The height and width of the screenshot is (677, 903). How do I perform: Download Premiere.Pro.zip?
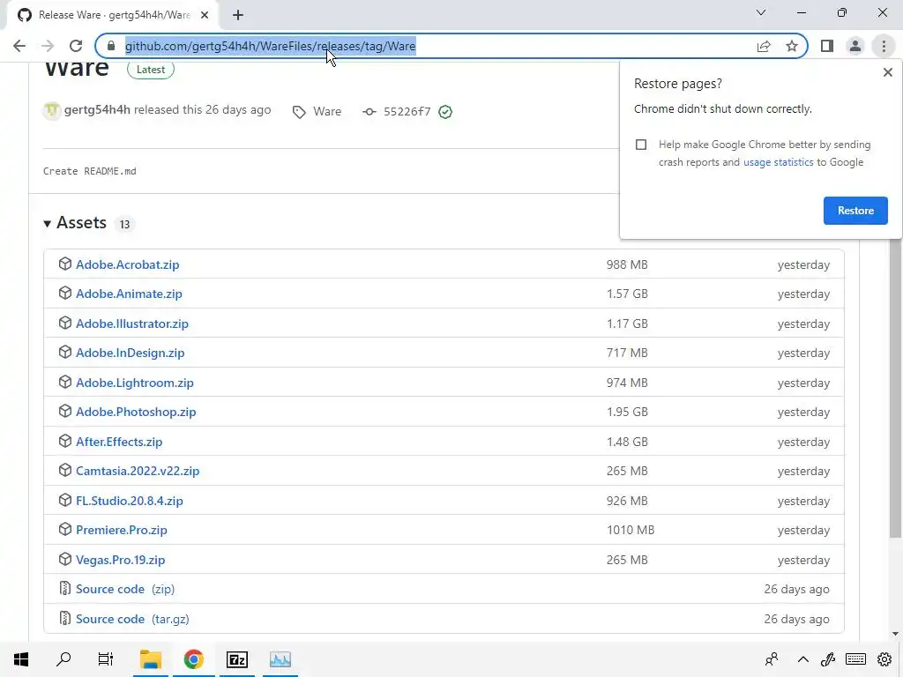coord(122,530)
